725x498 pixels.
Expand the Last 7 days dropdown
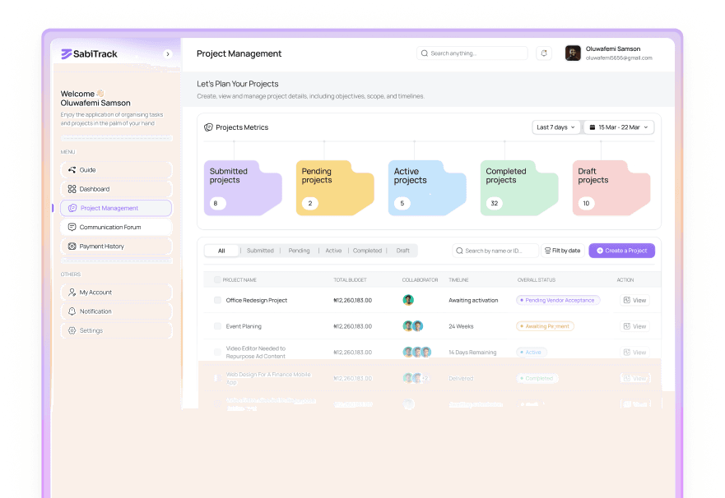coord(555,127)
